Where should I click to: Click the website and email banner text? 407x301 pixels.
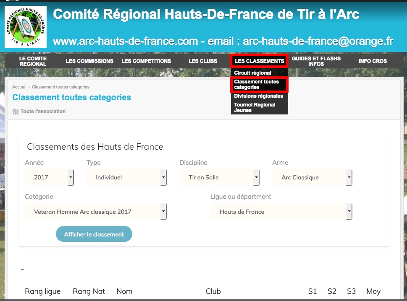tap(223, 41)
